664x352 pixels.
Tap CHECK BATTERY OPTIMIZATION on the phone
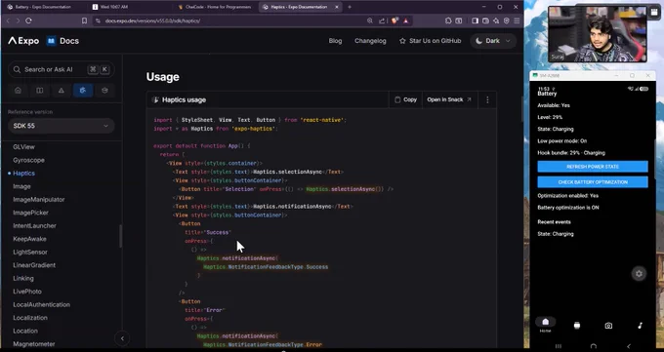coord(593,182)
